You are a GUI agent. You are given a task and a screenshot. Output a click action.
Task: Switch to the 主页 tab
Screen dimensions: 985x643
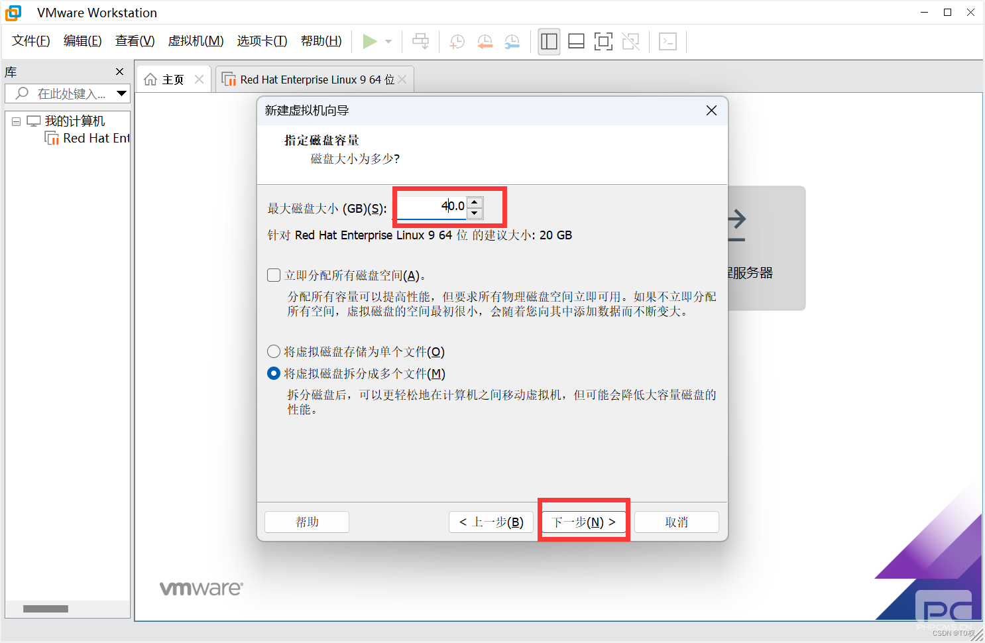174,79
